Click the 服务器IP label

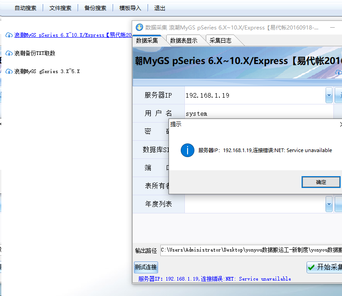tap(158, 95)
